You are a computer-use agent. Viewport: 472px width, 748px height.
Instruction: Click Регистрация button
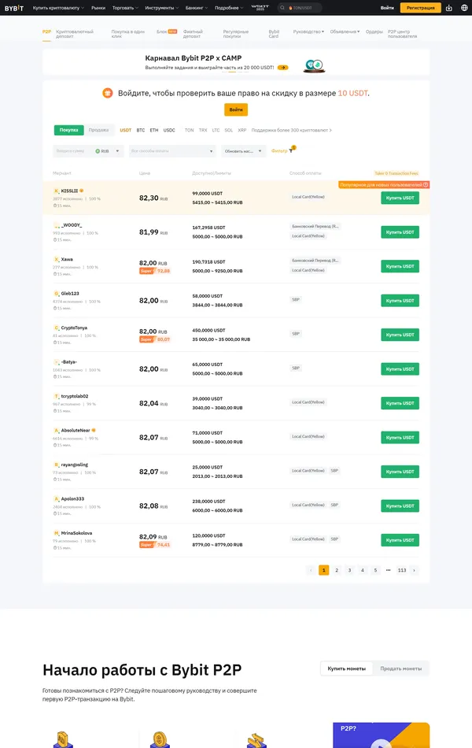421,8
